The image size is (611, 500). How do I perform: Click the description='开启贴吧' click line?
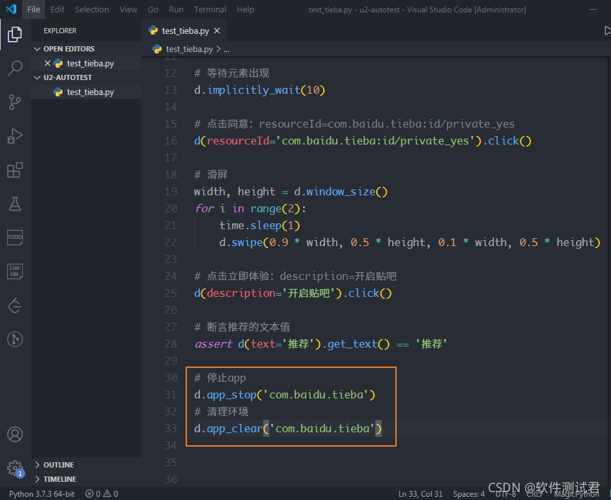293,293
